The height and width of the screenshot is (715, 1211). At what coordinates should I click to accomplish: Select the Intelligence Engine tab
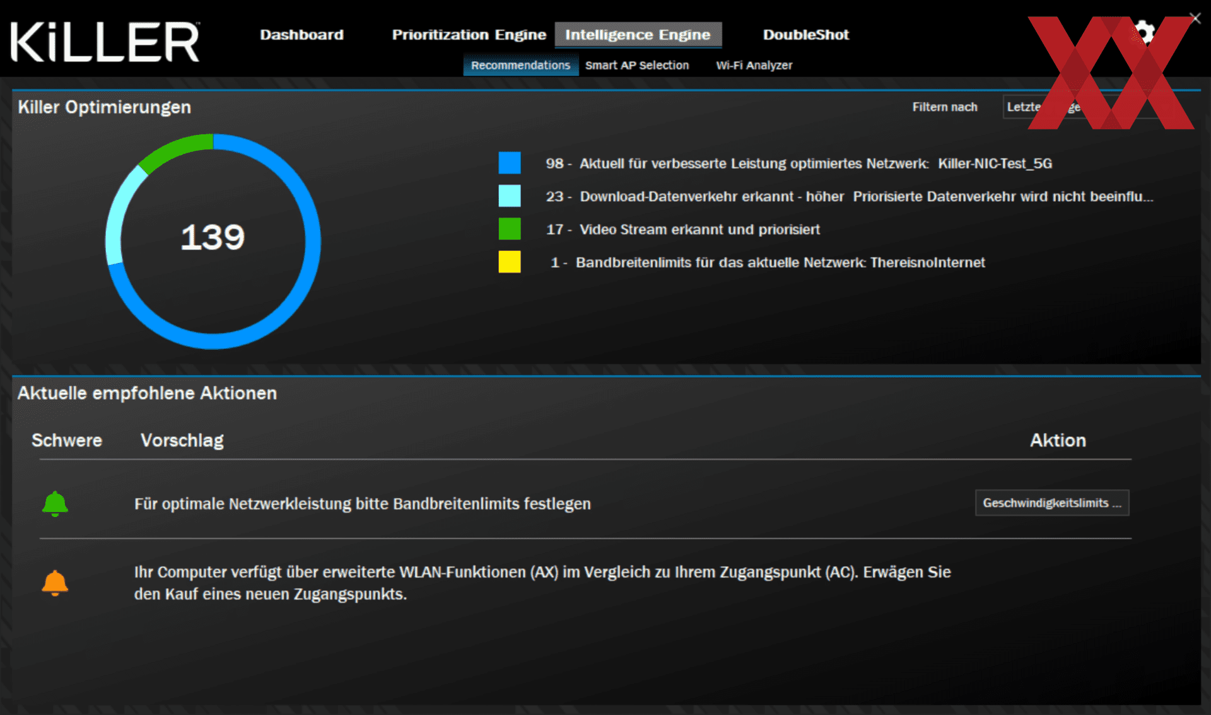tap(638, 35)
